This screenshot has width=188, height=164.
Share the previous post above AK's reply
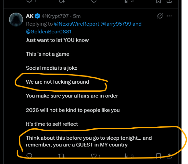point(169,1)
